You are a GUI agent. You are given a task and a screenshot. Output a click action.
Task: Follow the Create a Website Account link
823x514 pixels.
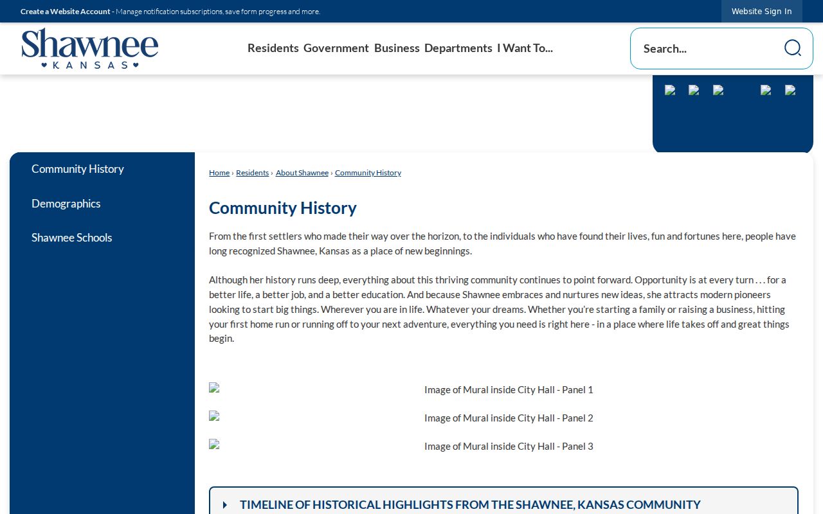click(66, 12)
